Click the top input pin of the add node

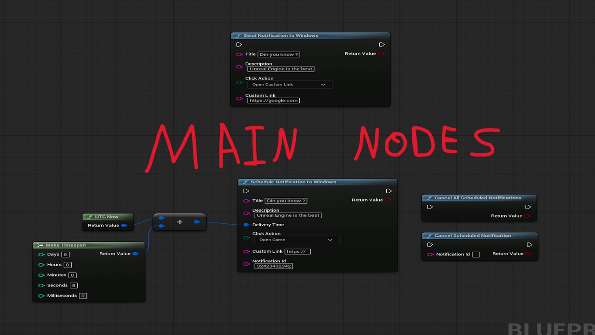(x=161, y=218)
